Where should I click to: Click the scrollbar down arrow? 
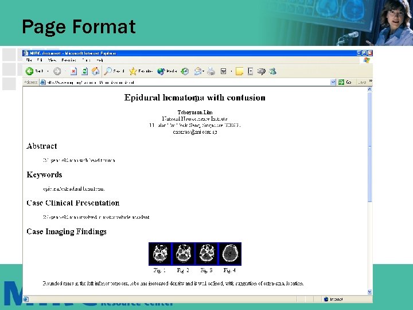coord(369,292)
